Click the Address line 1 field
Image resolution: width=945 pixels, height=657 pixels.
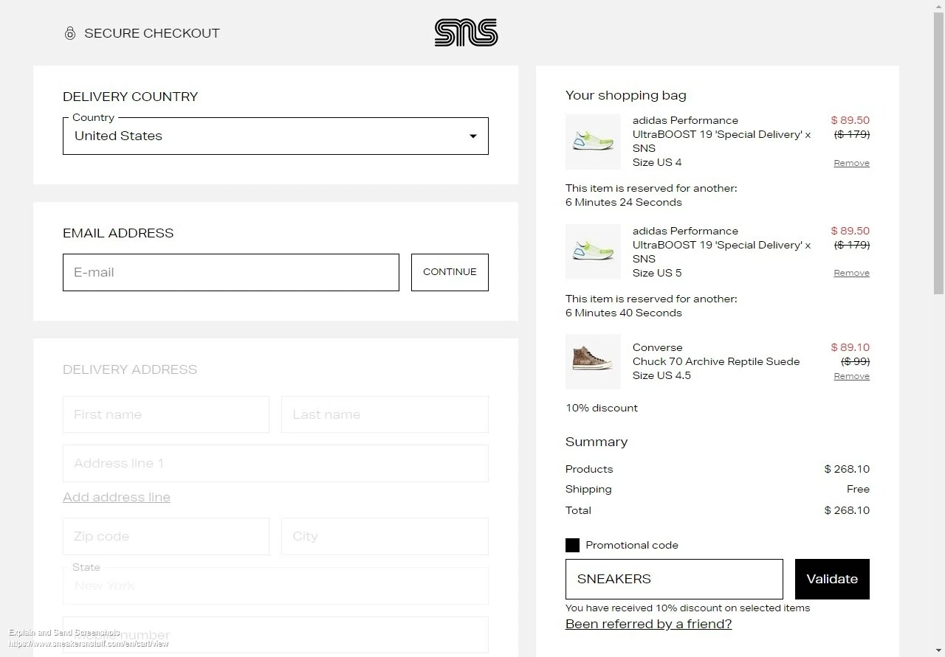[x=275, y=463]
